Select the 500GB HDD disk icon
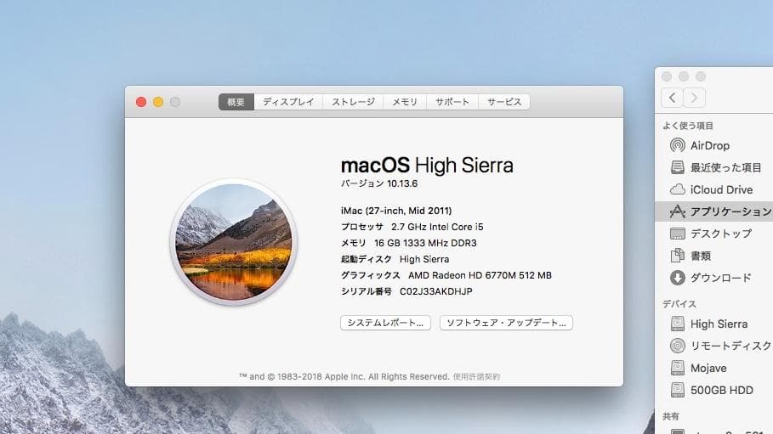Viewport: 773px width, 434px height. (678, 390)
